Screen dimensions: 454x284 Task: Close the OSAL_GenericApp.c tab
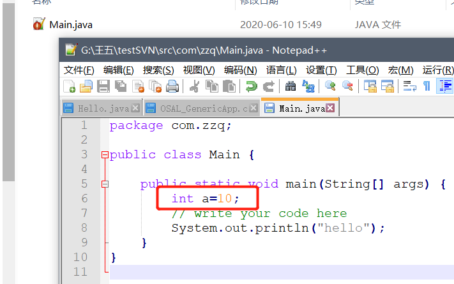(x=253, y=108)
